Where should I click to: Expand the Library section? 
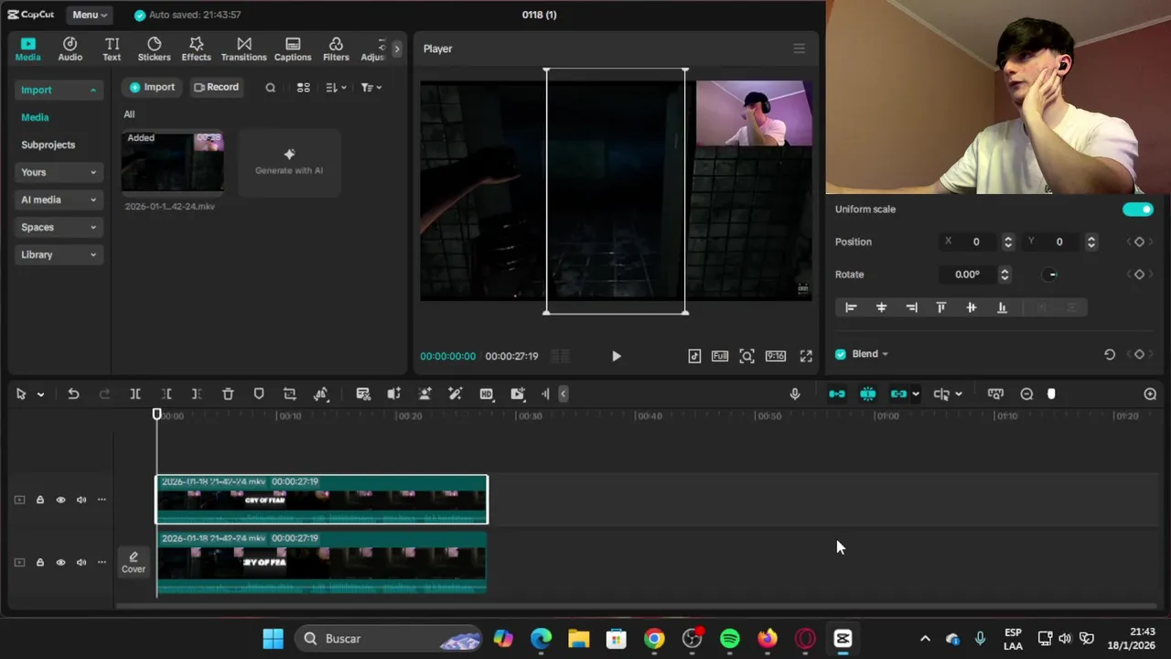pos(59,254)
